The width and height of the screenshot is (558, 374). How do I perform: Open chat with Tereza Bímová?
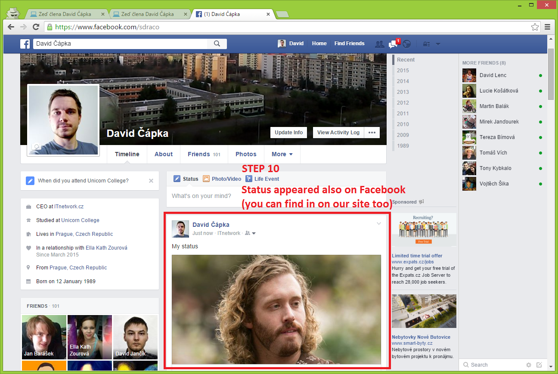click(502, 137)
